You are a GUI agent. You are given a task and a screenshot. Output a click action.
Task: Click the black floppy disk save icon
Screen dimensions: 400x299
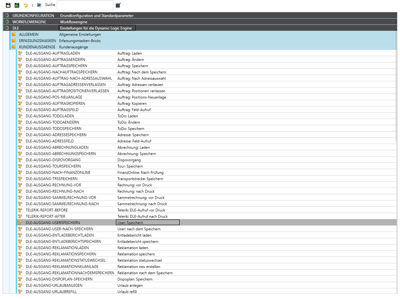pos(8,5)
